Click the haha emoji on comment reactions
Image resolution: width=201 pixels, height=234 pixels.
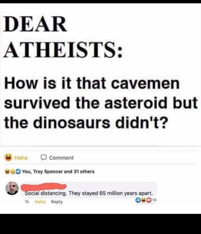point(144,200)
